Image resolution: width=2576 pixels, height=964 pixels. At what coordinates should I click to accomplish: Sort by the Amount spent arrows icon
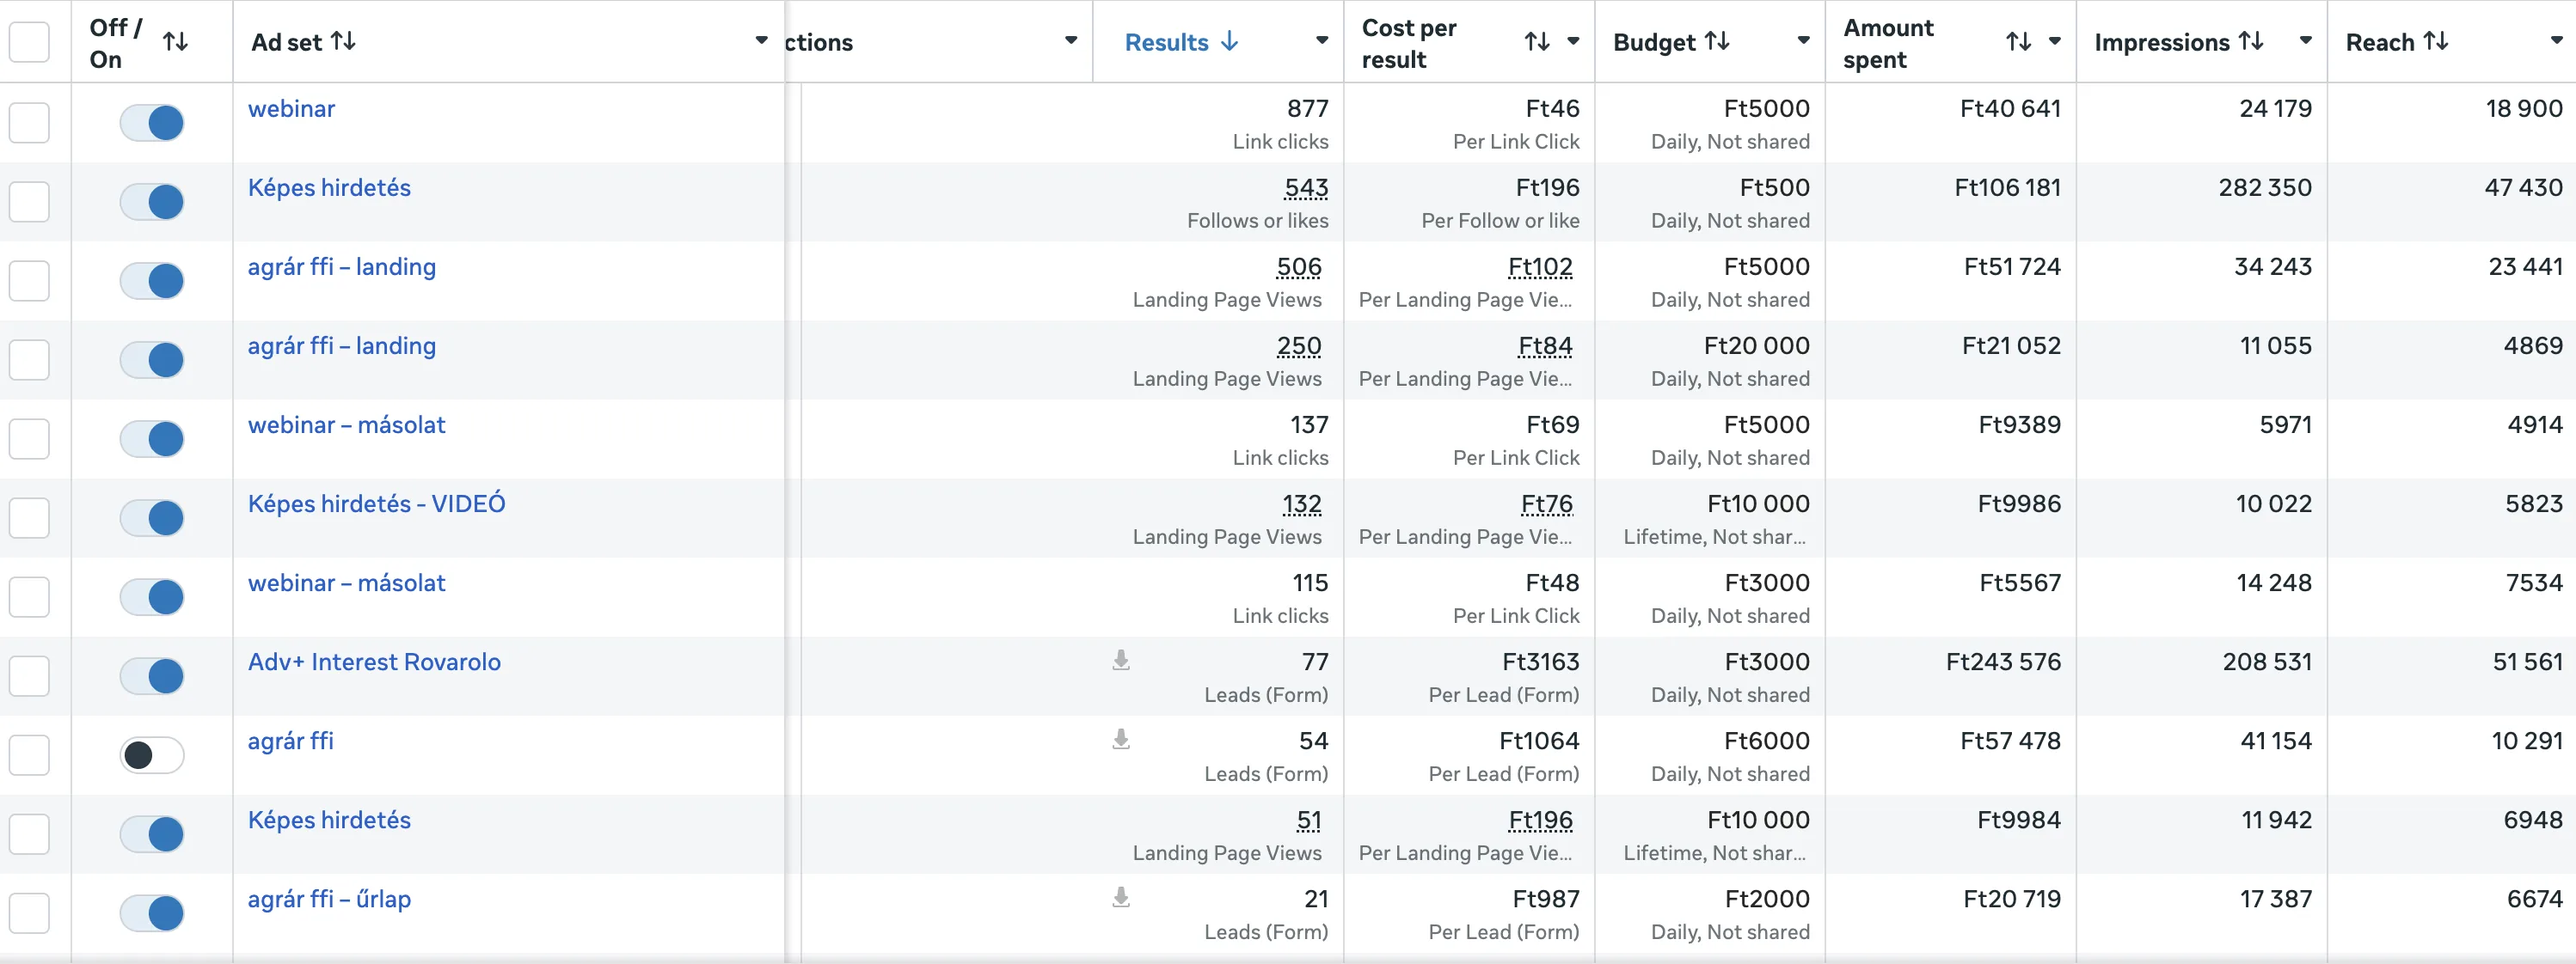coord(2019,41)
